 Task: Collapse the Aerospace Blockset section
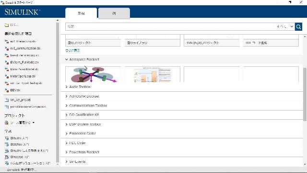(x=66, y=60)
